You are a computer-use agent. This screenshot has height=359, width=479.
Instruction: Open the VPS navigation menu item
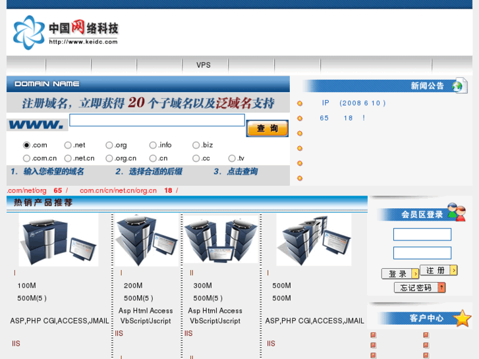point(204,65)
